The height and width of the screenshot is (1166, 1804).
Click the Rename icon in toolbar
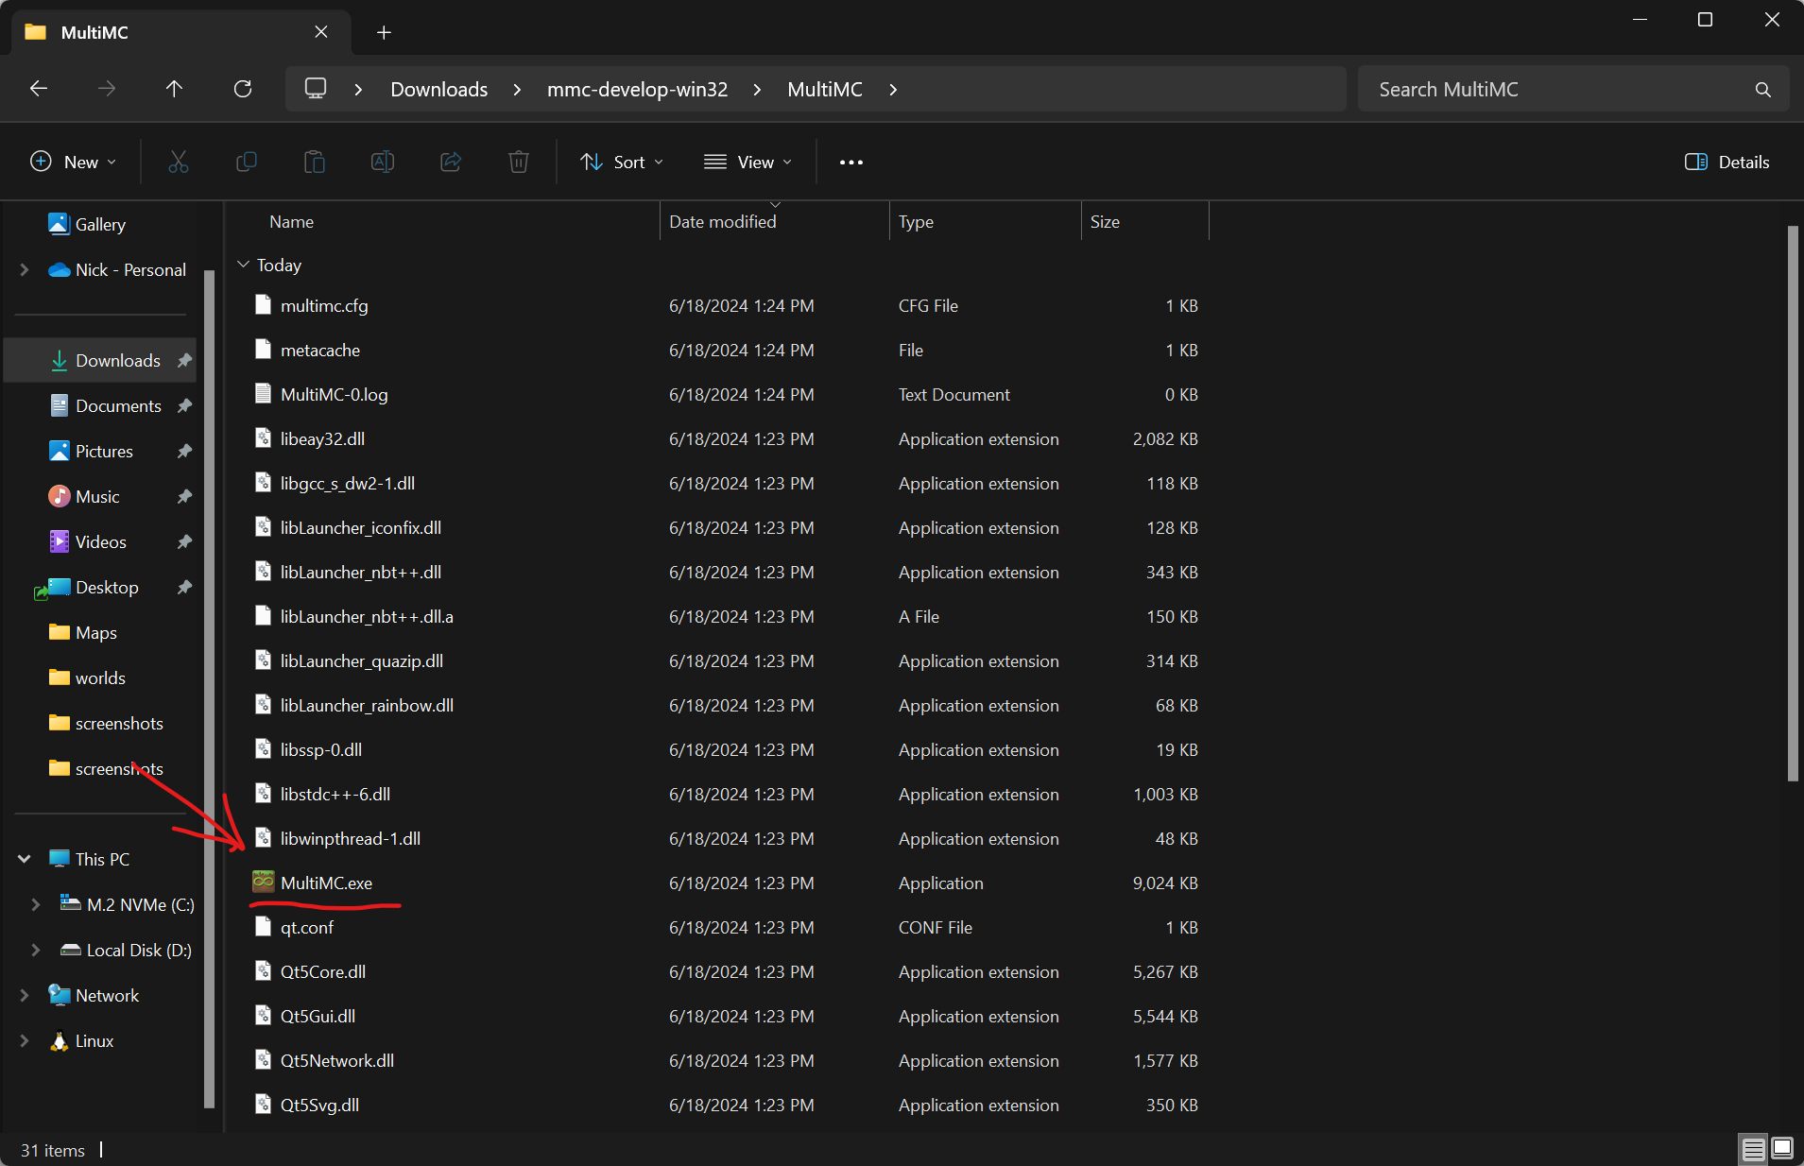(383, 163)
